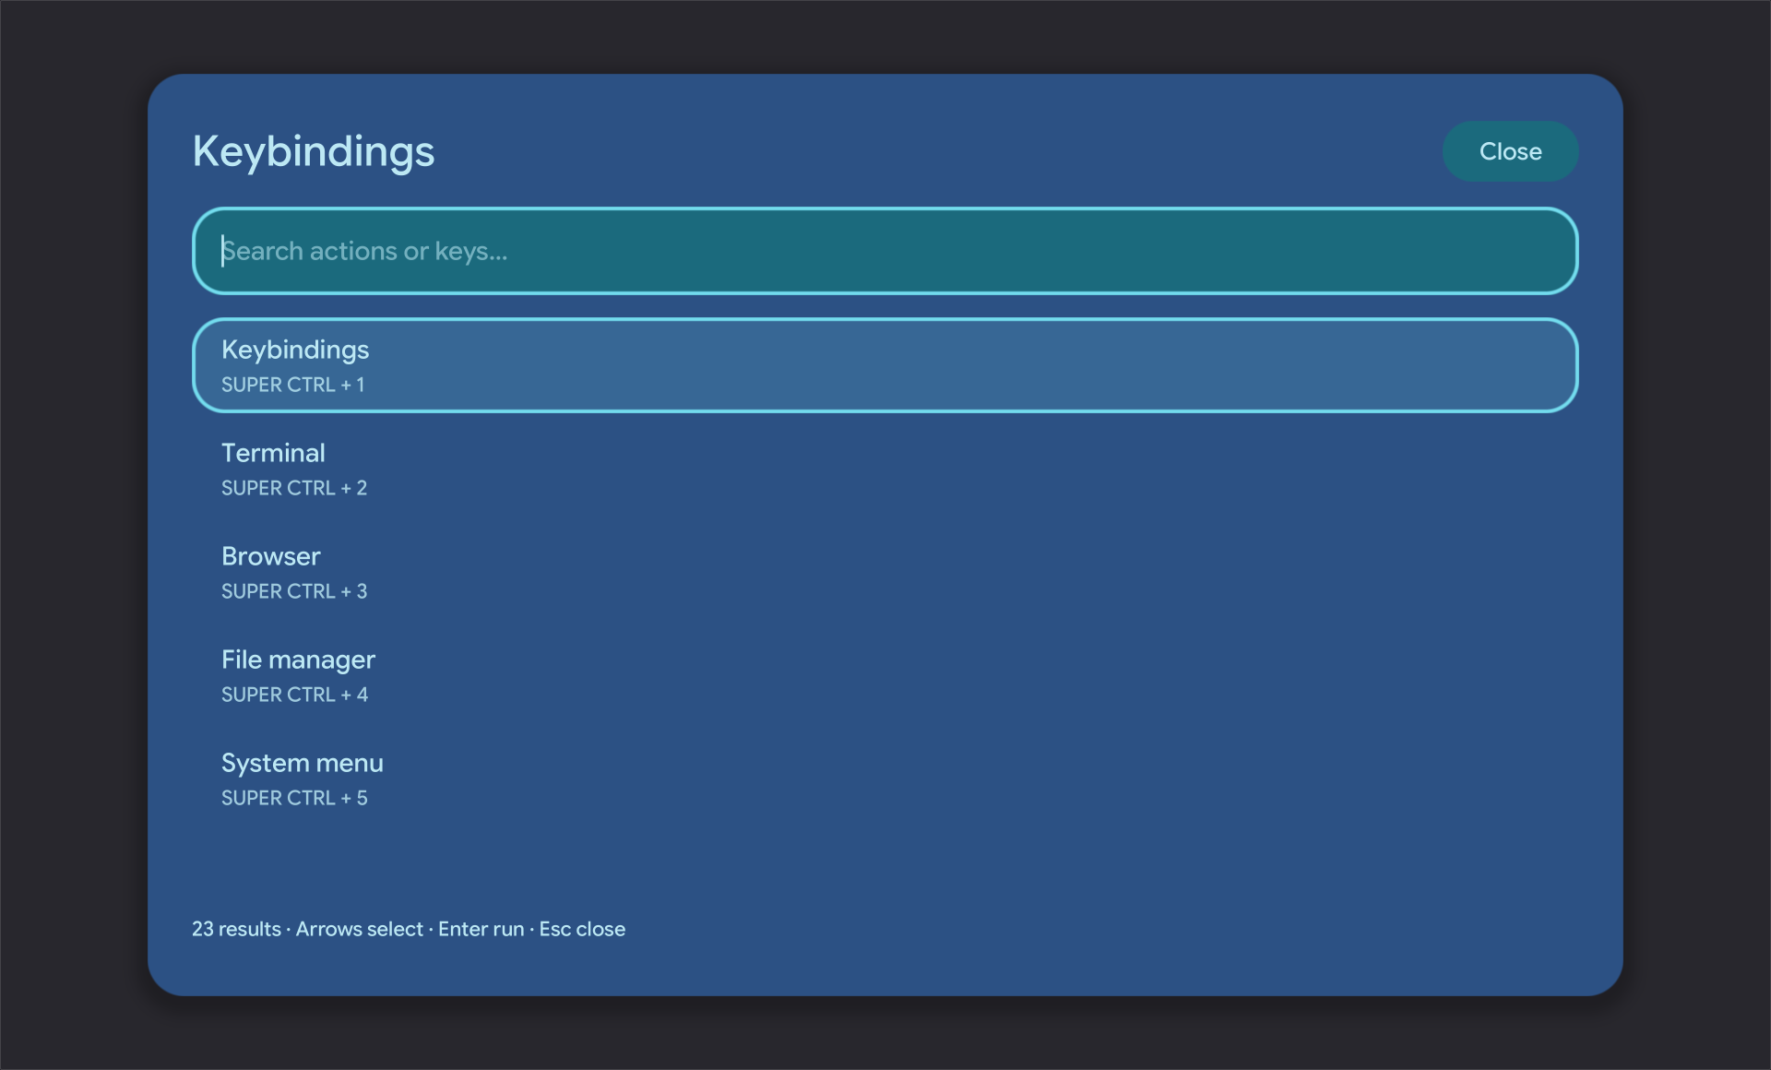The height and width of the screenshot is (1070, 1771).
Task: Focus the Search actions or keys field
Action: (885, 251)
